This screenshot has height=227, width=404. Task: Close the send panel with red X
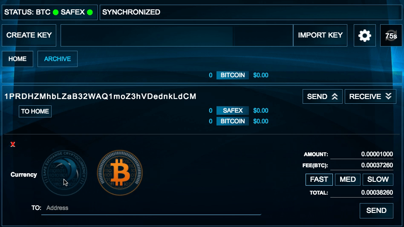point(13,144)
